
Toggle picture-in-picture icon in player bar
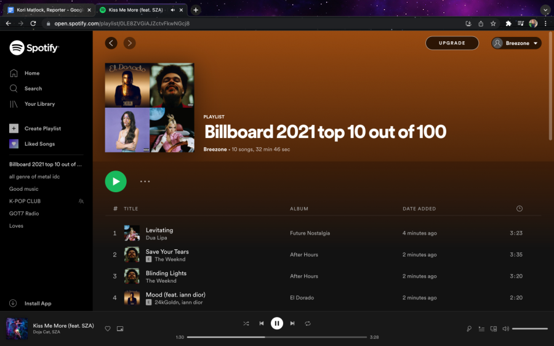pyautogui.click(x=120, y=329)
